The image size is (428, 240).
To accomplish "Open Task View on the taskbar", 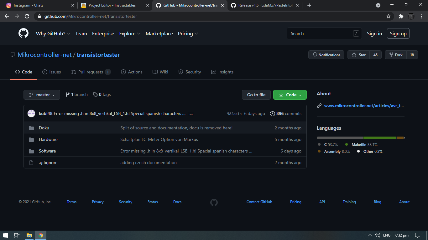I will point(17,235).
